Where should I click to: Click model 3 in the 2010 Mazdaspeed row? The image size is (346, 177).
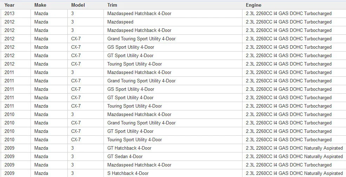click(x=86, y=114)
